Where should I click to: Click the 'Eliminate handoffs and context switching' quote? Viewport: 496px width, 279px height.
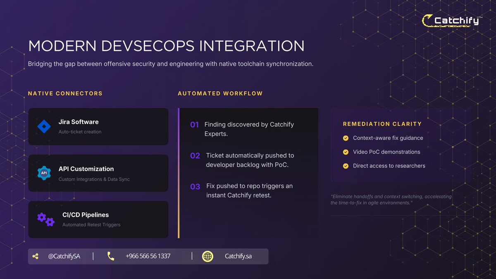click(391, 200)
